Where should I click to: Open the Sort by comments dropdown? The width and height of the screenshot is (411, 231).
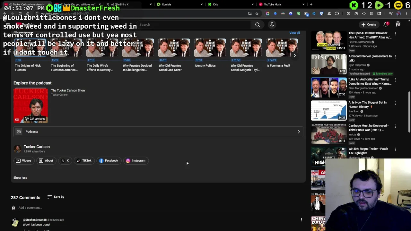coord(56,197)
